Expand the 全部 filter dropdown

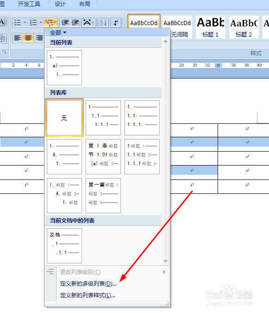pos(58,32)
